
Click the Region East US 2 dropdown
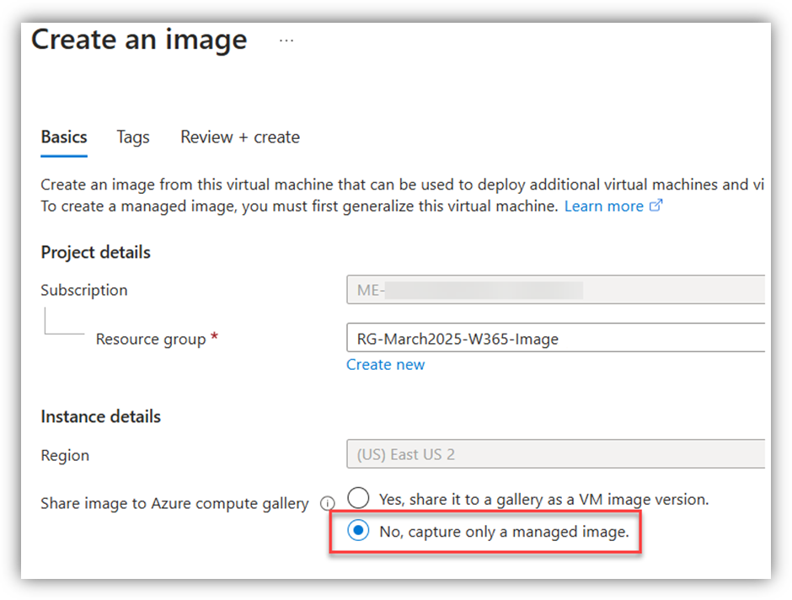554,455
